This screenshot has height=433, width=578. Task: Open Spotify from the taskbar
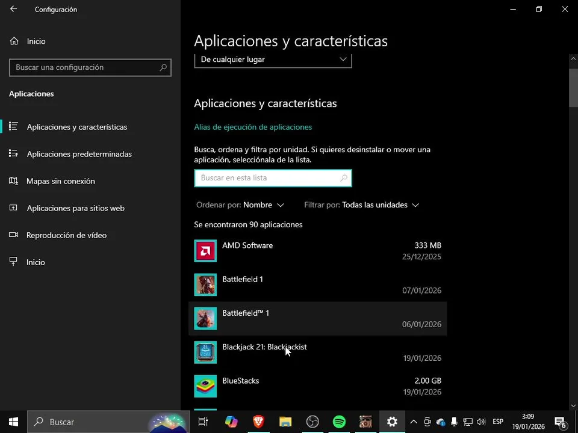(339, 422)
